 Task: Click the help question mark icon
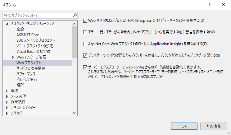pos(210,5)
